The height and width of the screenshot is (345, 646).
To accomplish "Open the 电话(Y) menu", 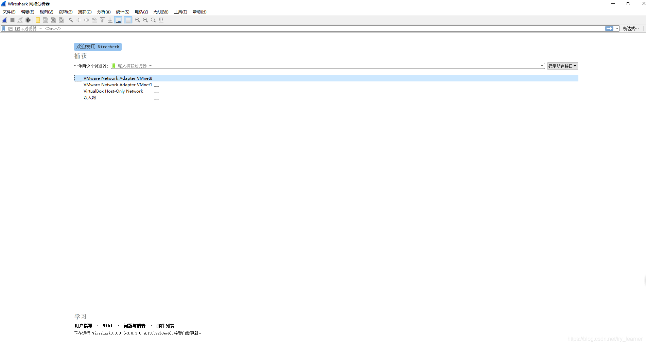I will coord(141,12).
